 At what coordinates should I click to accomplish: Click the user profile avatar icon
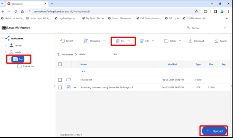point(188,28)
